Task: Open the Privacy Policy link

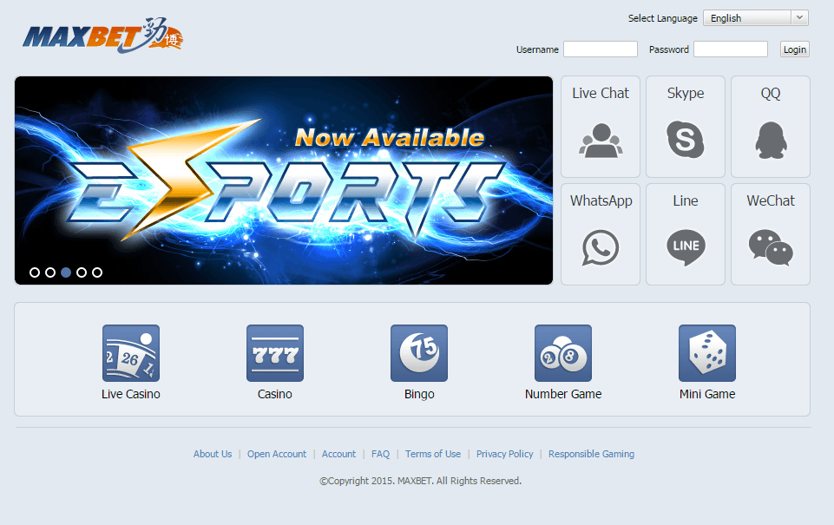Action: tap(505, 454)
